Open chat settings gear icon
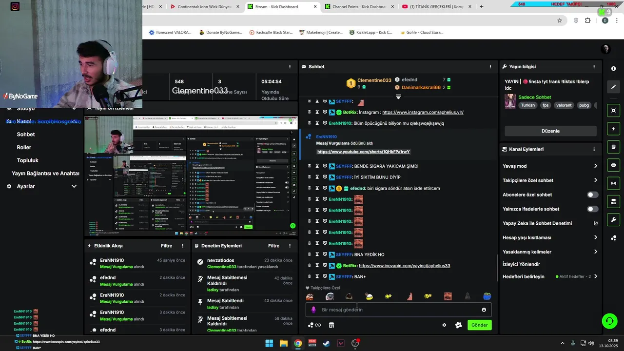The width and height of the screenshot is (624, 351). click(444, 325)
